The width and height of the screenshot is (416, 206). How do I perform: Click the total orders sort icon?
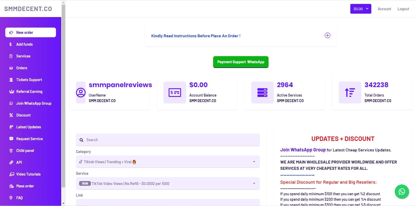click(350, 92)
